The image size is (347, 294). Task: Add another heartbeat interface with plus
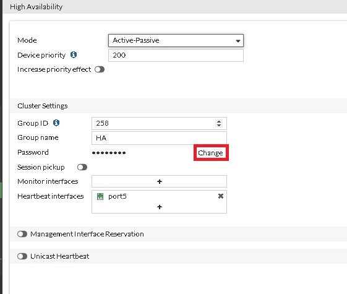160,207
